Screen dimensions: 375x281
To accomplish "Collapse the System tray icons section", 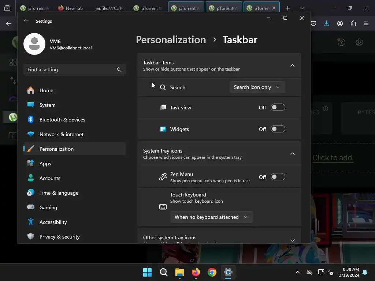I will coord(293,154).
